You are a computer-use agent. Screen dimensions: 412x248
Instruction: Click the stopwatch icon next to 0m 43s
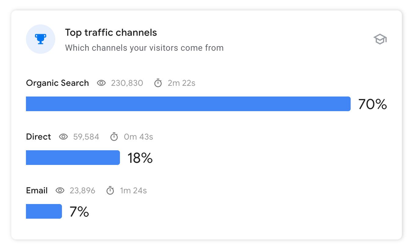(114, 137)
